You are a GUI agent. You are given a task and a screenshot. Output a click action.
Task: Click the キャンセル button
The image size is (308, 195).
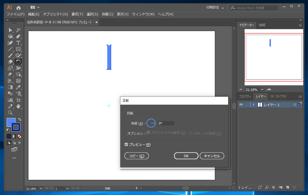pyautogui.click(x=212, y=156)
